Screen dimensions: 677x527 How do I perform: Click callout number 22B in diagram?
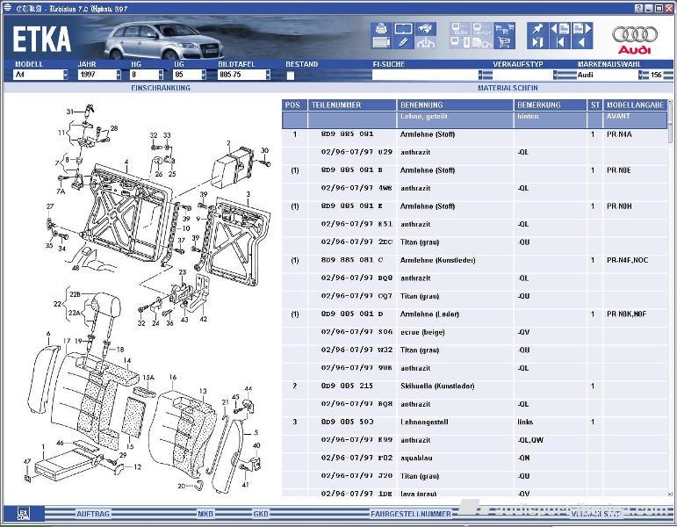pyautogui.click(x=75, y=294)
